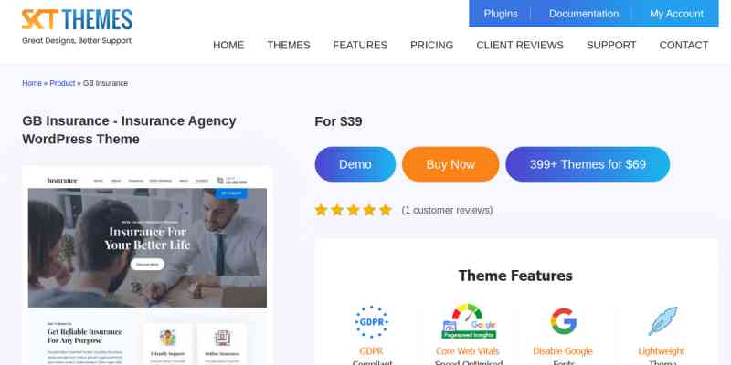
Task: Open the CLIENT REVIEWS page
Action: [x=520, y=45]
